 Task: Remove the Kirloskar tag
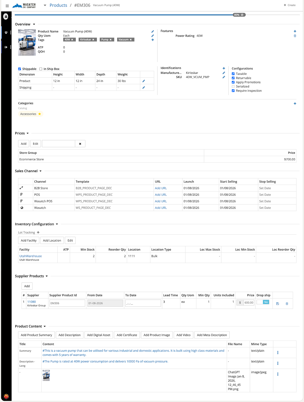93,40
